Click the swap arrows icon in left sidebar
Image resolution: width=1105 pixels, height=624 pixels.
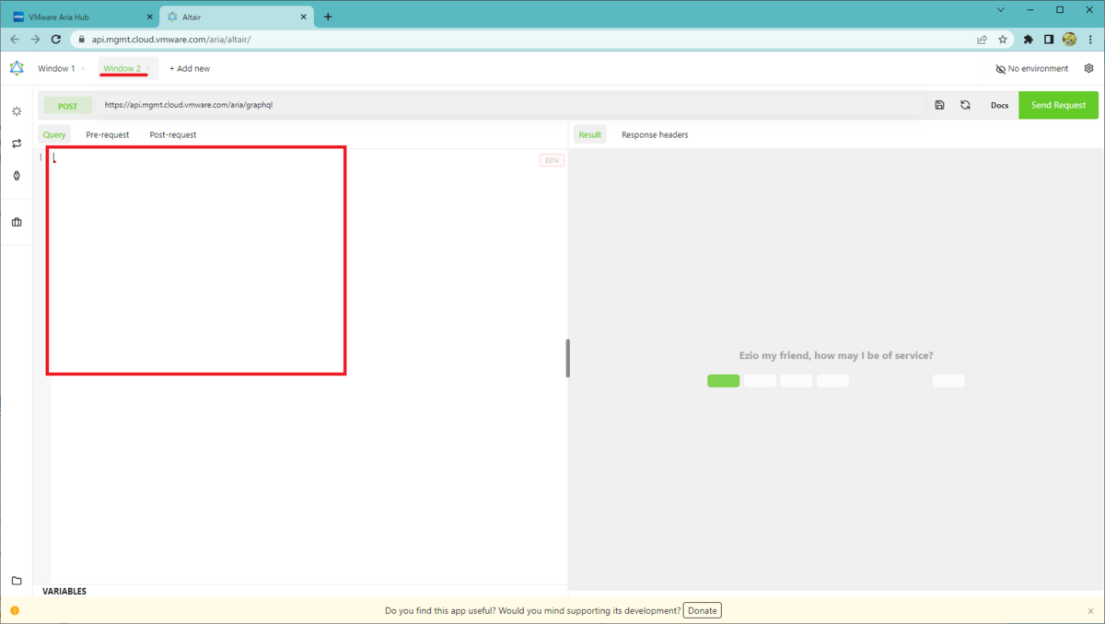(17, 144)
